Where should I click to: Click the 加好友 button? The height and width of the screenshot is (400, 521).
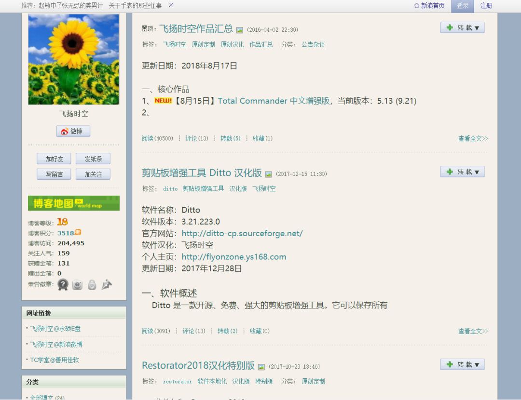tap(54, 159)
